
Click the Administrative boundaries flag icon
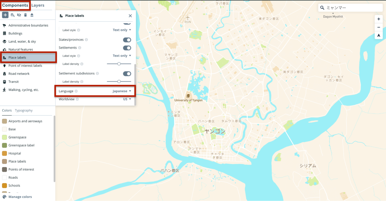(5, 26)
